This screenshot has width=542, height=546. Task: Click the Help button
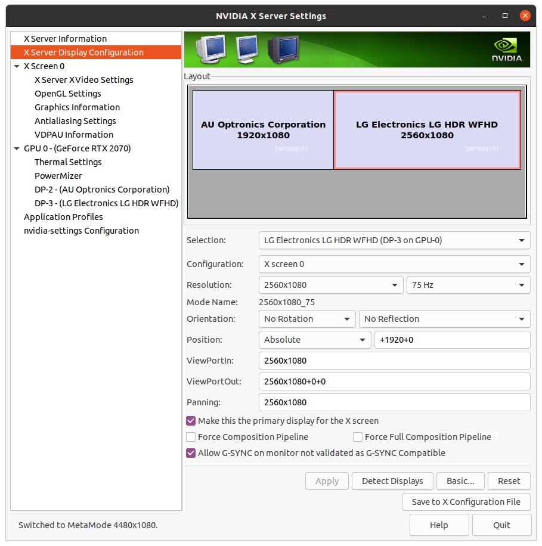[x=439, y=525]
